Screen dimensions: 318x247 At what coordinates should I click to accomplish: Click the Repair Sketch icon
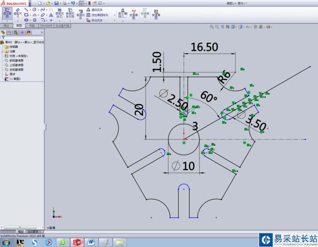[134, 13]
